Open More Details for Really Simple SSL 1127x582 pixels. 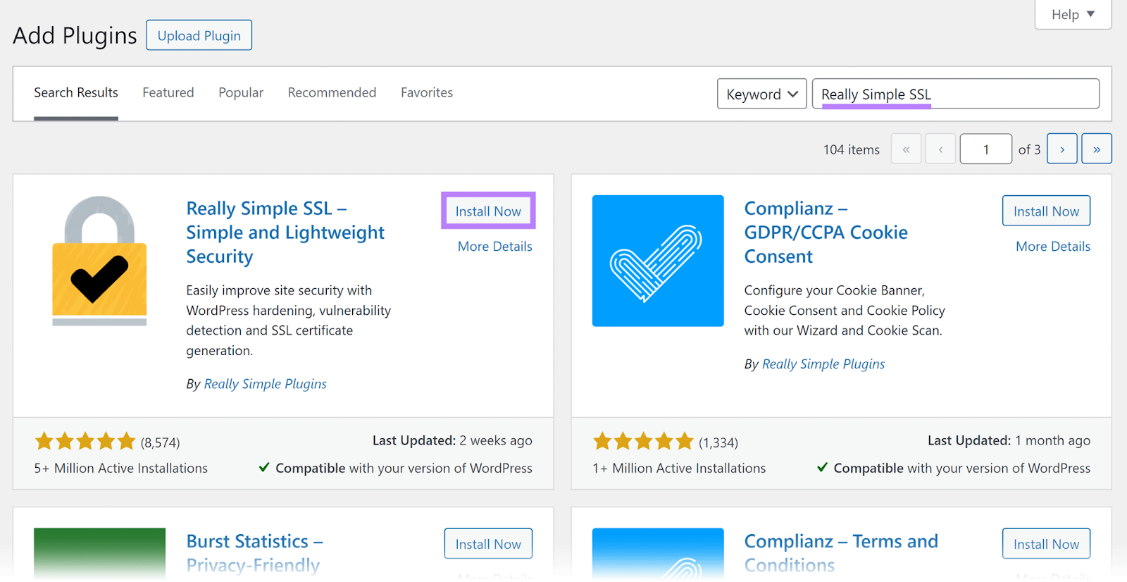pyautogui.click(x=494, y=246)
